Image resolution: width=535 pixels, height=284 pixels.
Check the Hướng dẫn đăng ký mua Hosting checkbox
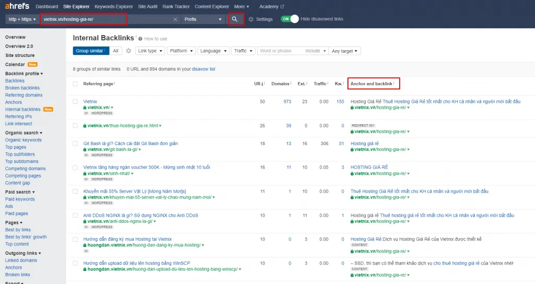[75, 239]
